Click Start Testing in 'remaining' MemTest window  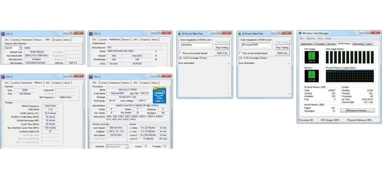coord(222,42)
